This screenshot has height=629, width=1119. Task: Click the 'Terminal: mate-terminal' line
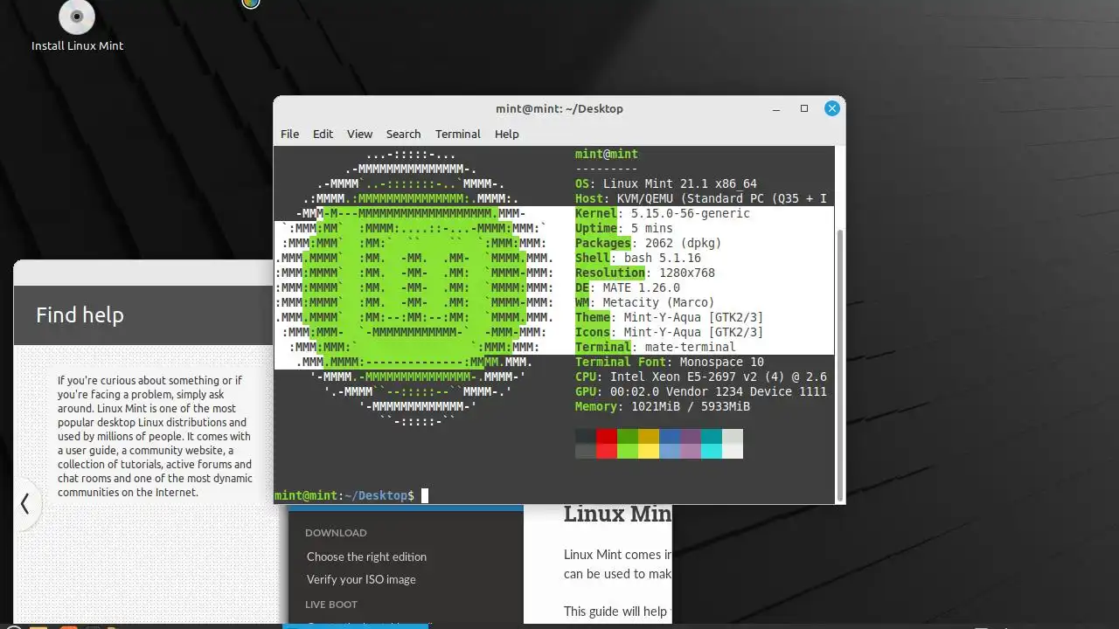tap(656, 347)
